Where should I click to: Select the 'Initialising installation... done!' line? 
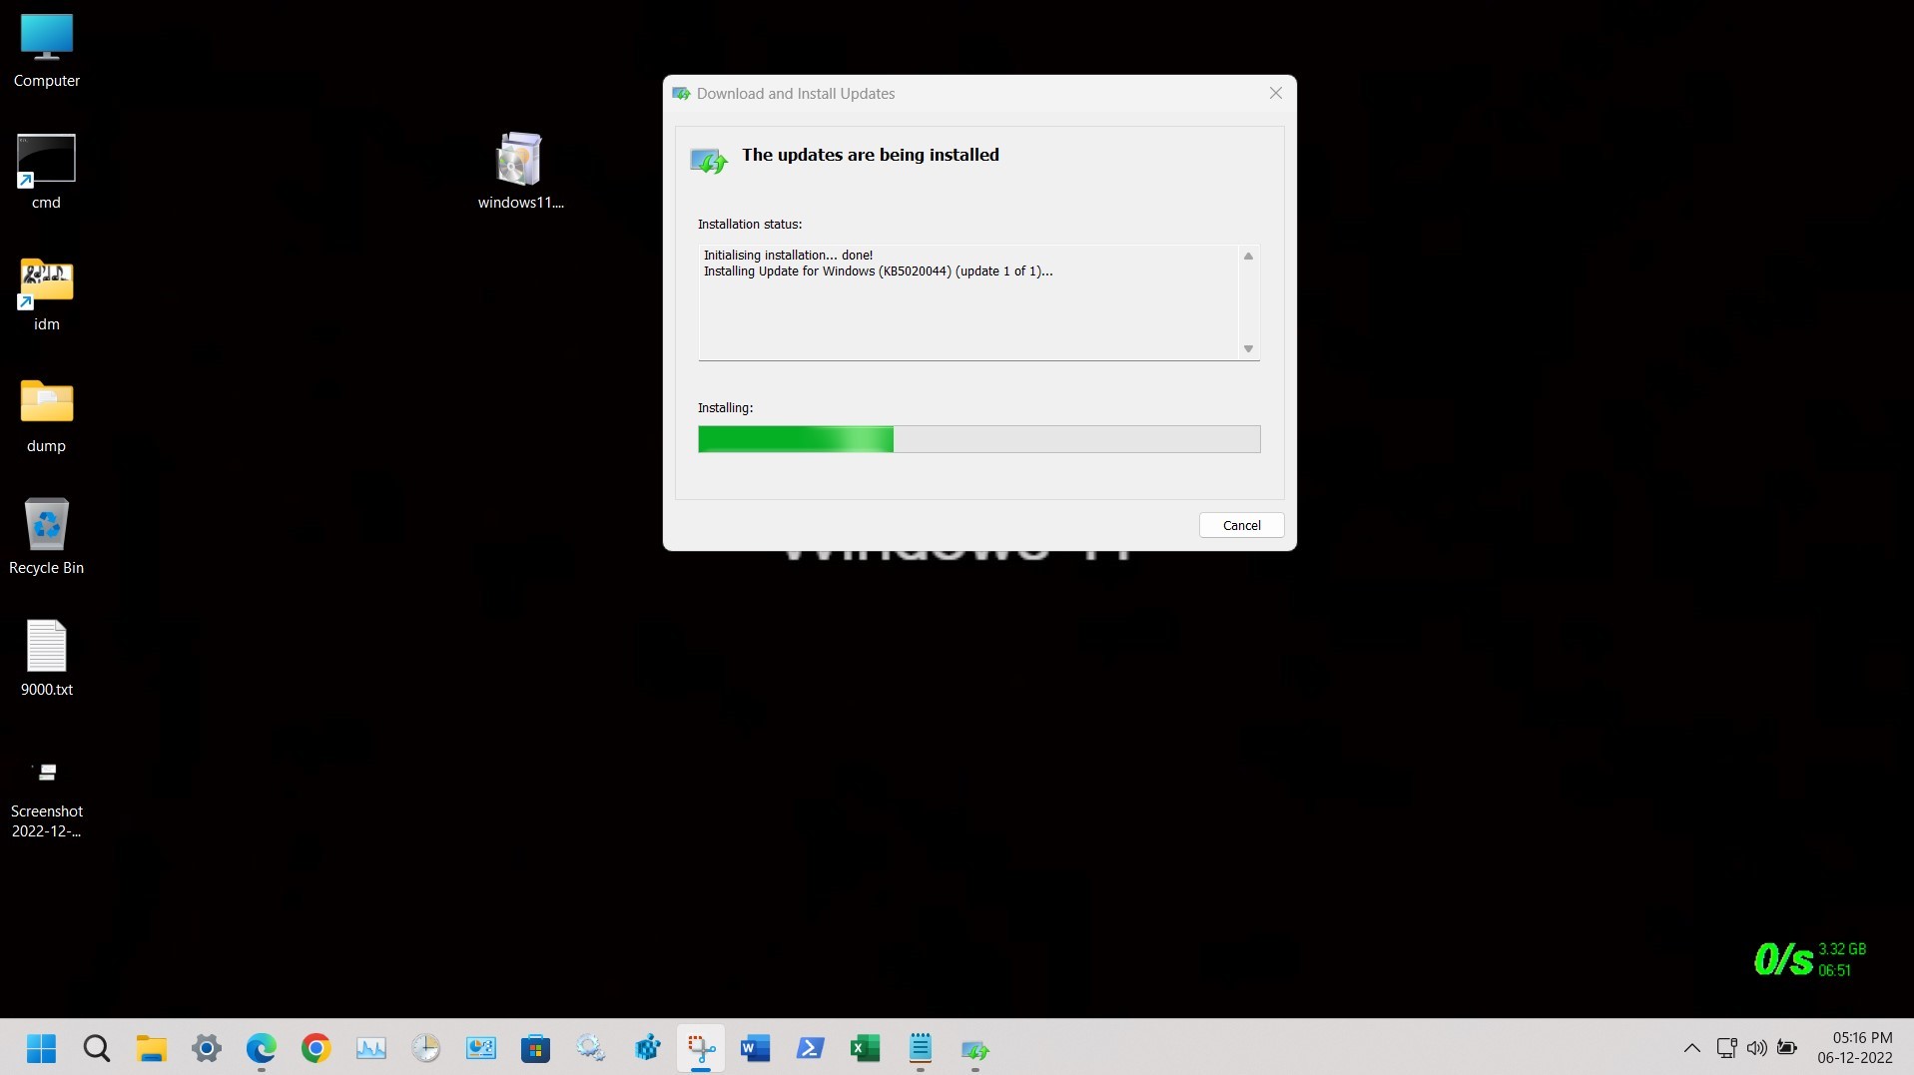click(788, 256)
